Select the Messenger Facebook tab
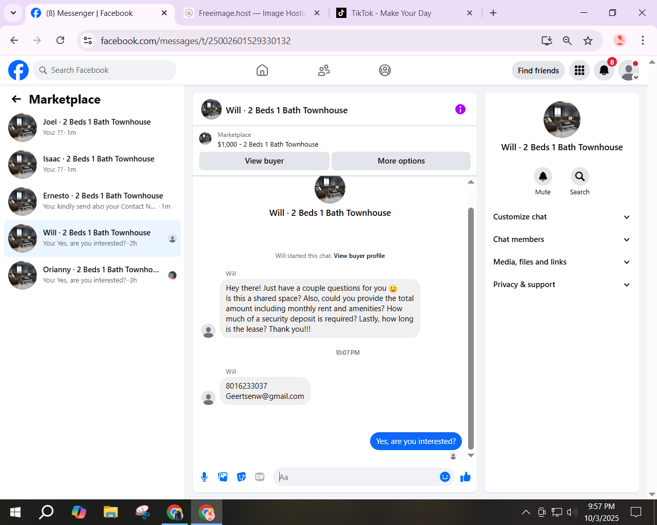The height and width of the screenshot is (525, 657). click(x=100, y=13)
